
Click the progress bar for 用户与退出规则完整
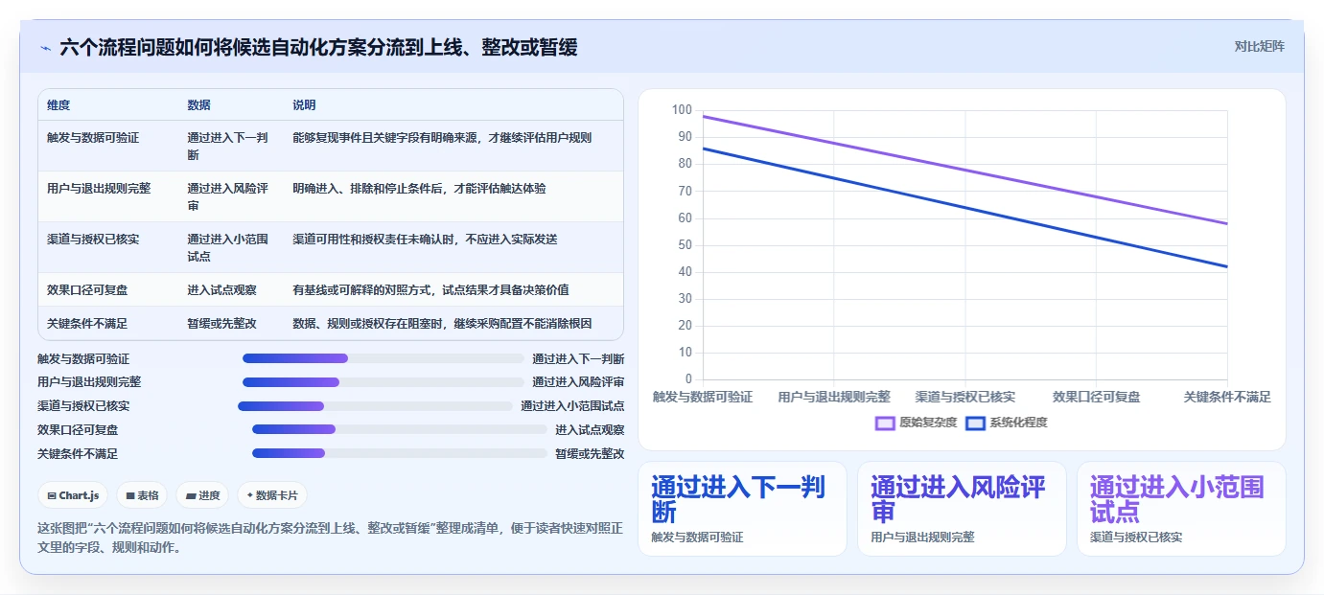point(383,382)
